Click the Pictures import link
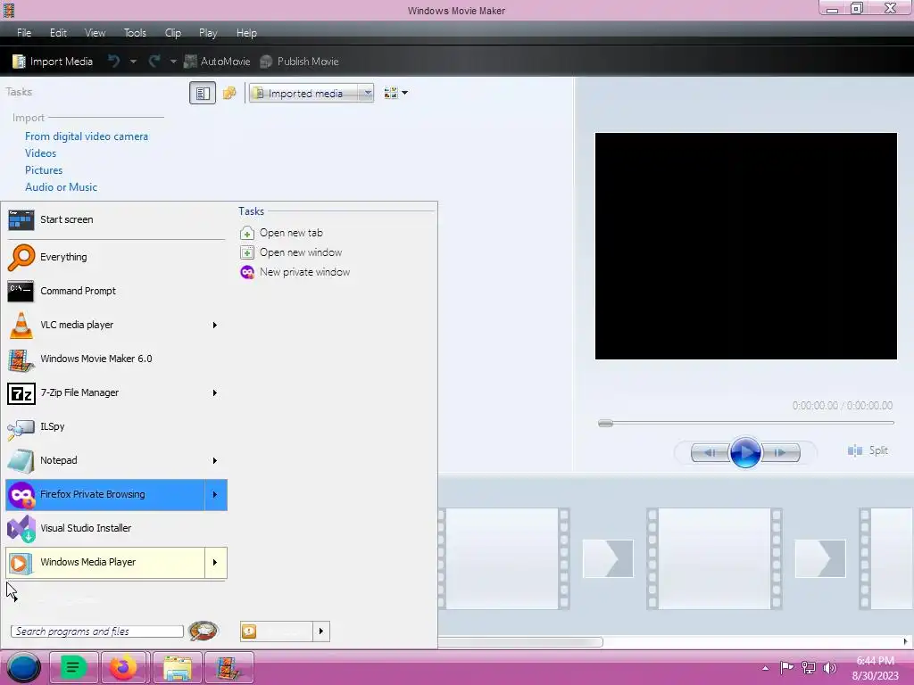This screenshot has width=914, height=685. point(43,170)
